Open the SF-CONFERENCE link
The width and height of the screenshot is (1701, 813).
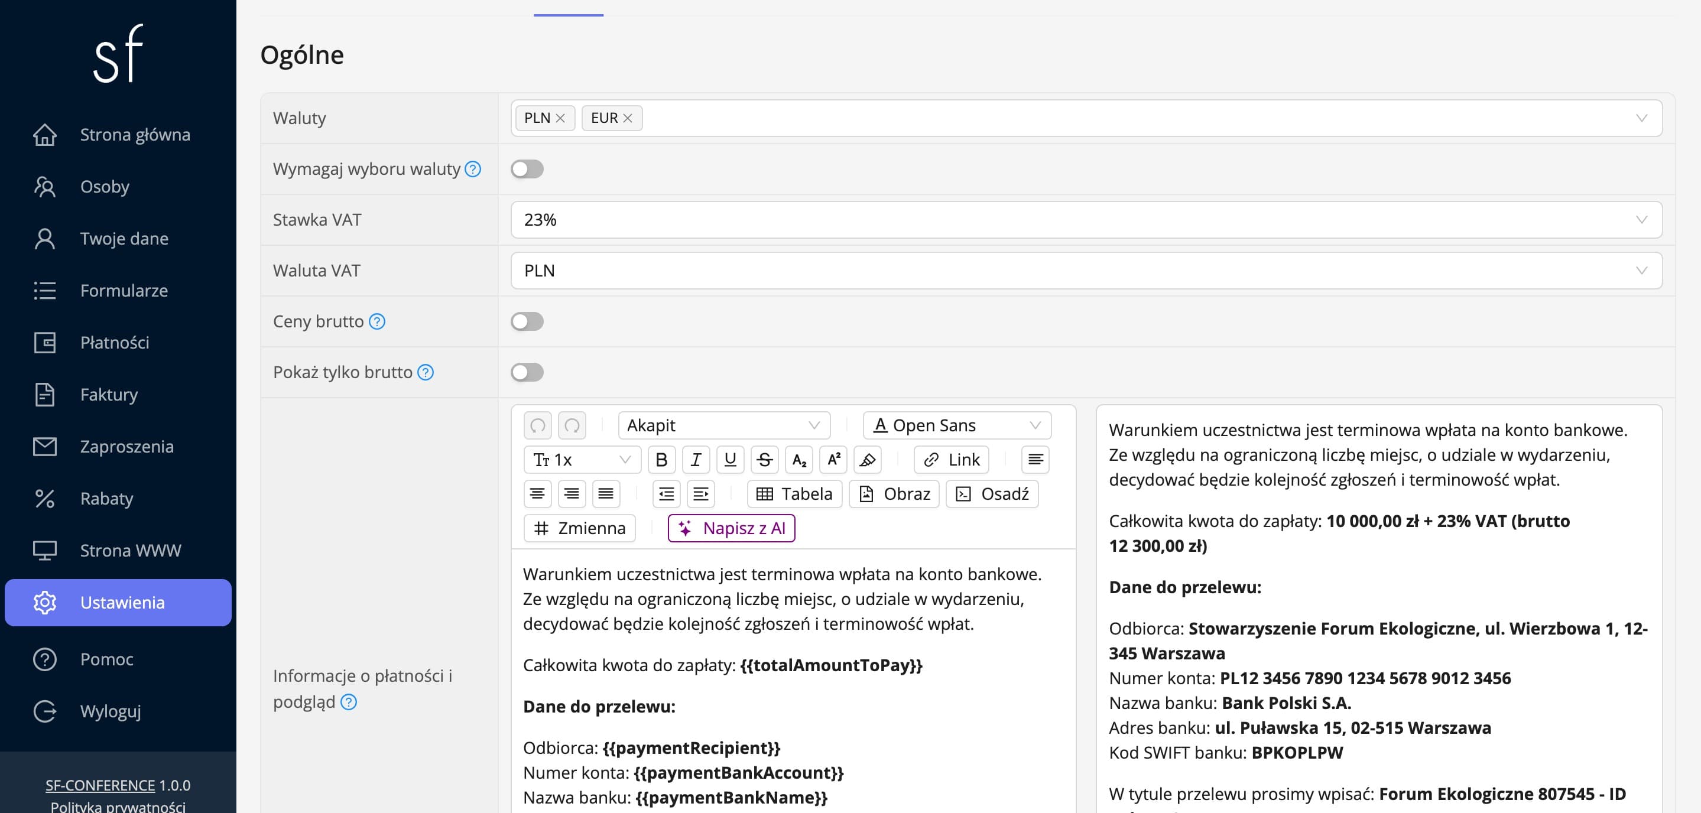coord(100,785)
